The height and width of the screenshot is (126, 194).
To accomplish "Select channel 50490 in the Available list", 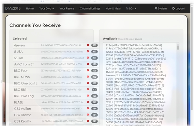I will pyautogui.click(x=134, y=92).
